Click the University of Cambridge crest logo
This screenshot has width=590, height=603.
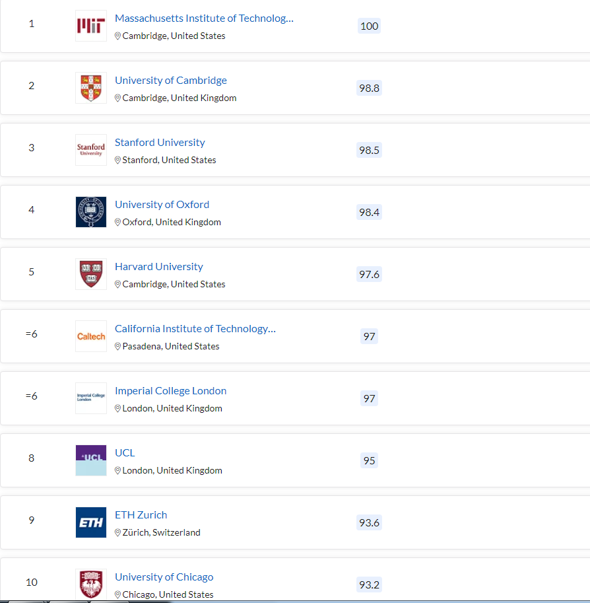click(91, 88)
